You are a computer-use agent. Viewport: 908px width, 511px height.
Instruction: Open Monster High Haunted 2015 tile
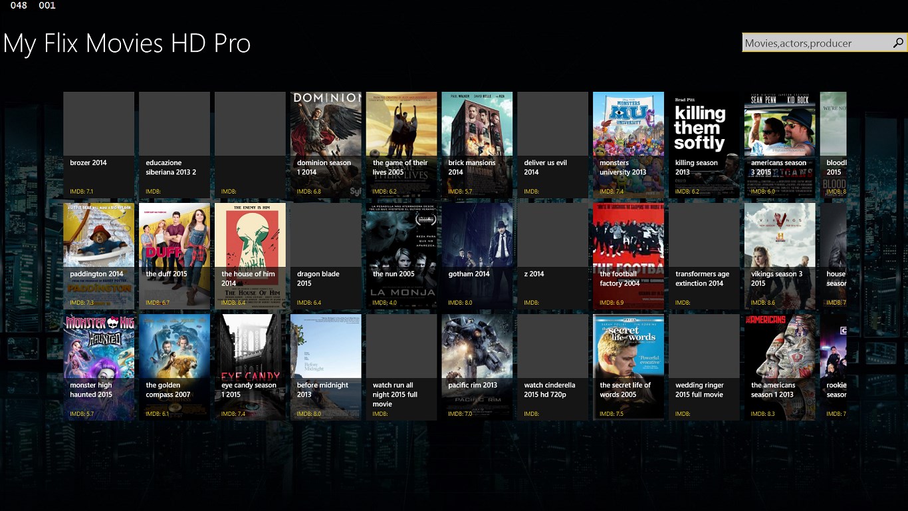98,367
